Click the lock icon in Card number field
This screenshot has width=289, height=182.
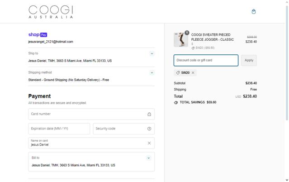149,114
